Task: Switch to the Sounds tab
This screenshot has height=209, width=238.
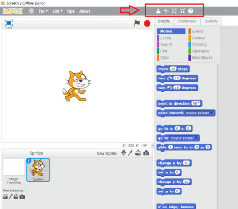Action: 211,21
